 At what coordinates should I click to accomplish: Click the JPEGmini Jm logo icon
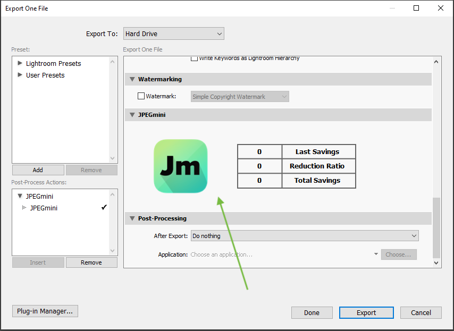pyautogui.click(x=180, y=166)
